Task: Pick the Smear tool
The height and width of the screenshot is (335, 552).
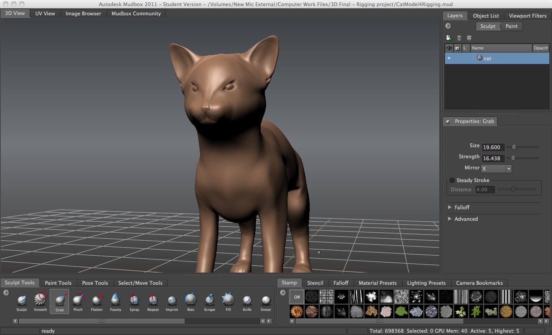Action: click(266, 301)
